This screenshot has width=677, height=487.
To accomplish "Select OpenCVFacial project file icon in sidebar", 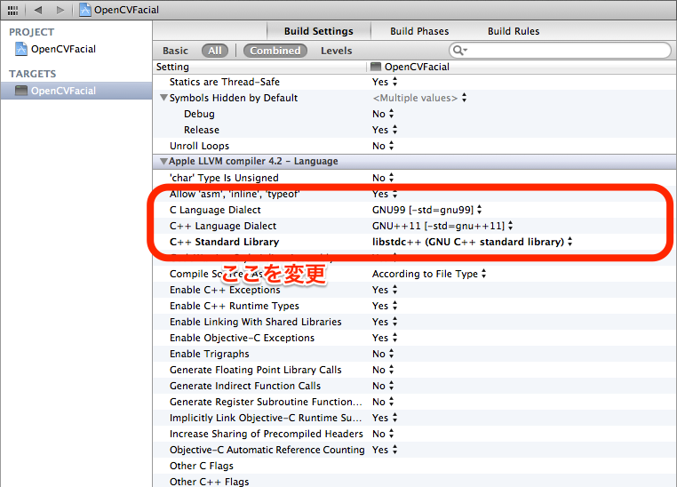I will 21,49.
